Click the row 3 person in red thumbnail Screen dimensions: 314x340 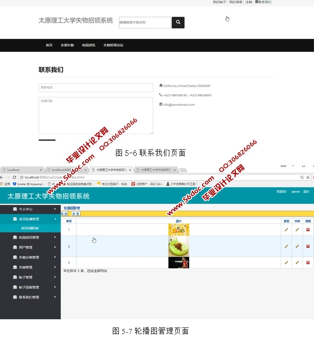[x=179, y=262]
